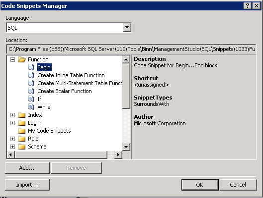Click the Import... button
The image size is (263, 198).
pos(27,185)
